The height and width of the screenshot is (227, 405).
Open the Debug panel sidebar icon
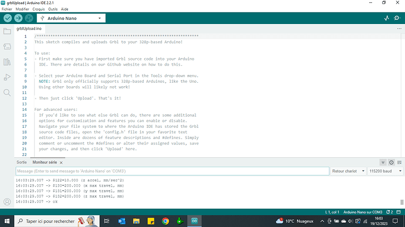7,77
